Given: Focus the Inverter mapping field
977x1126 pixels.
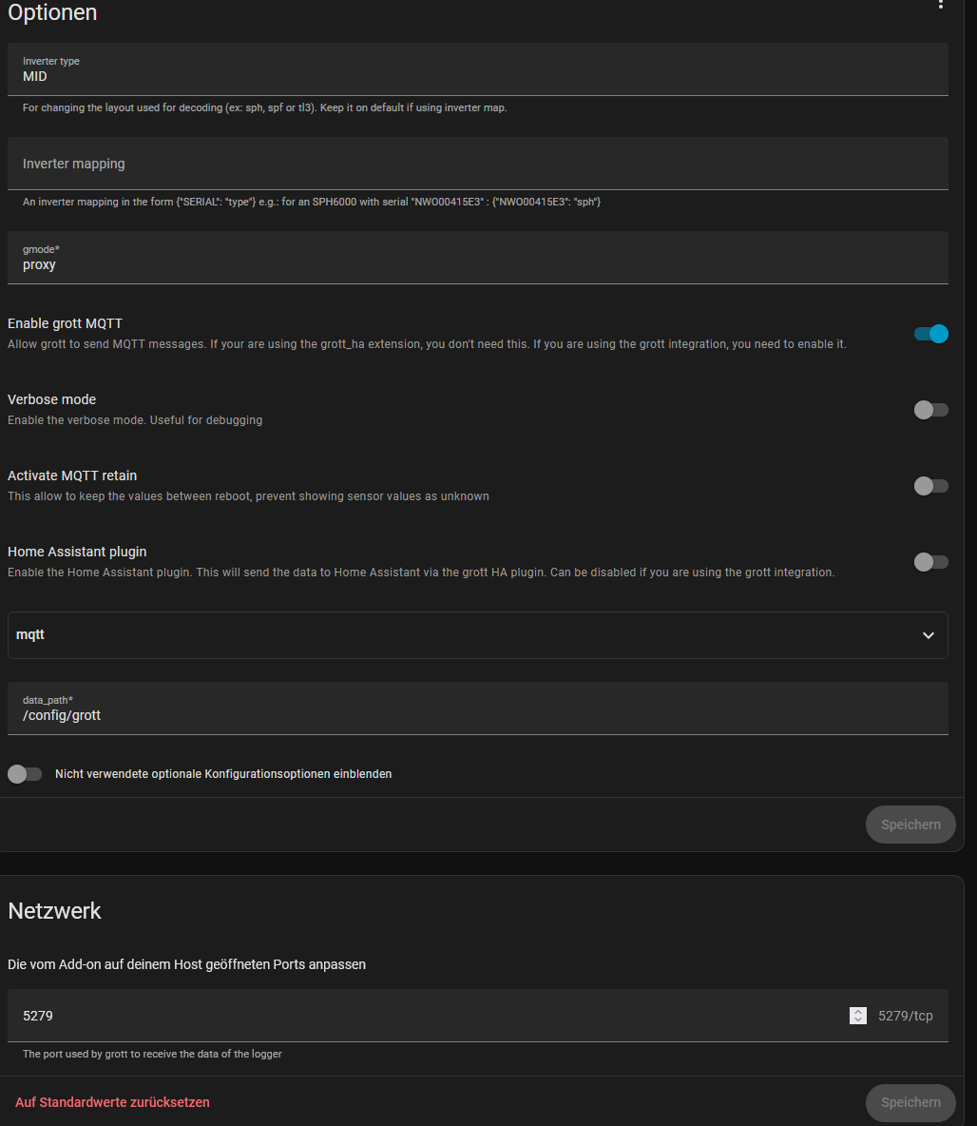Looking at the screenshot, I should click(x=475, y=164).
